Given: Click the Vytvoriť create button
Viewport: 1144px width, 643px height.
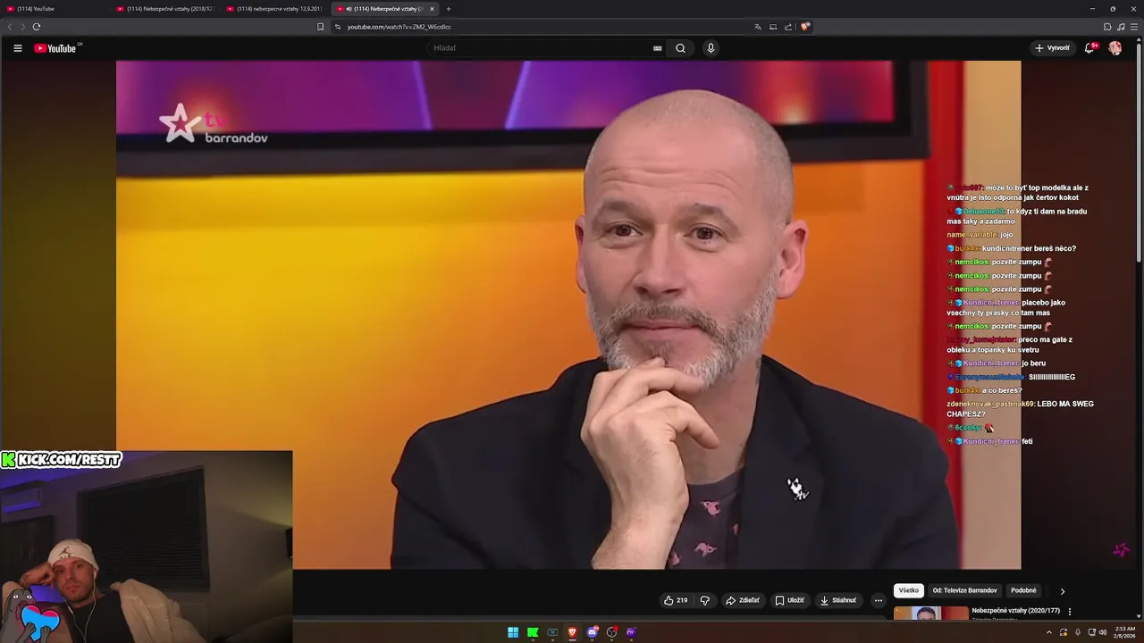Looking at the screenshot, I should [x=1052, y=48].
